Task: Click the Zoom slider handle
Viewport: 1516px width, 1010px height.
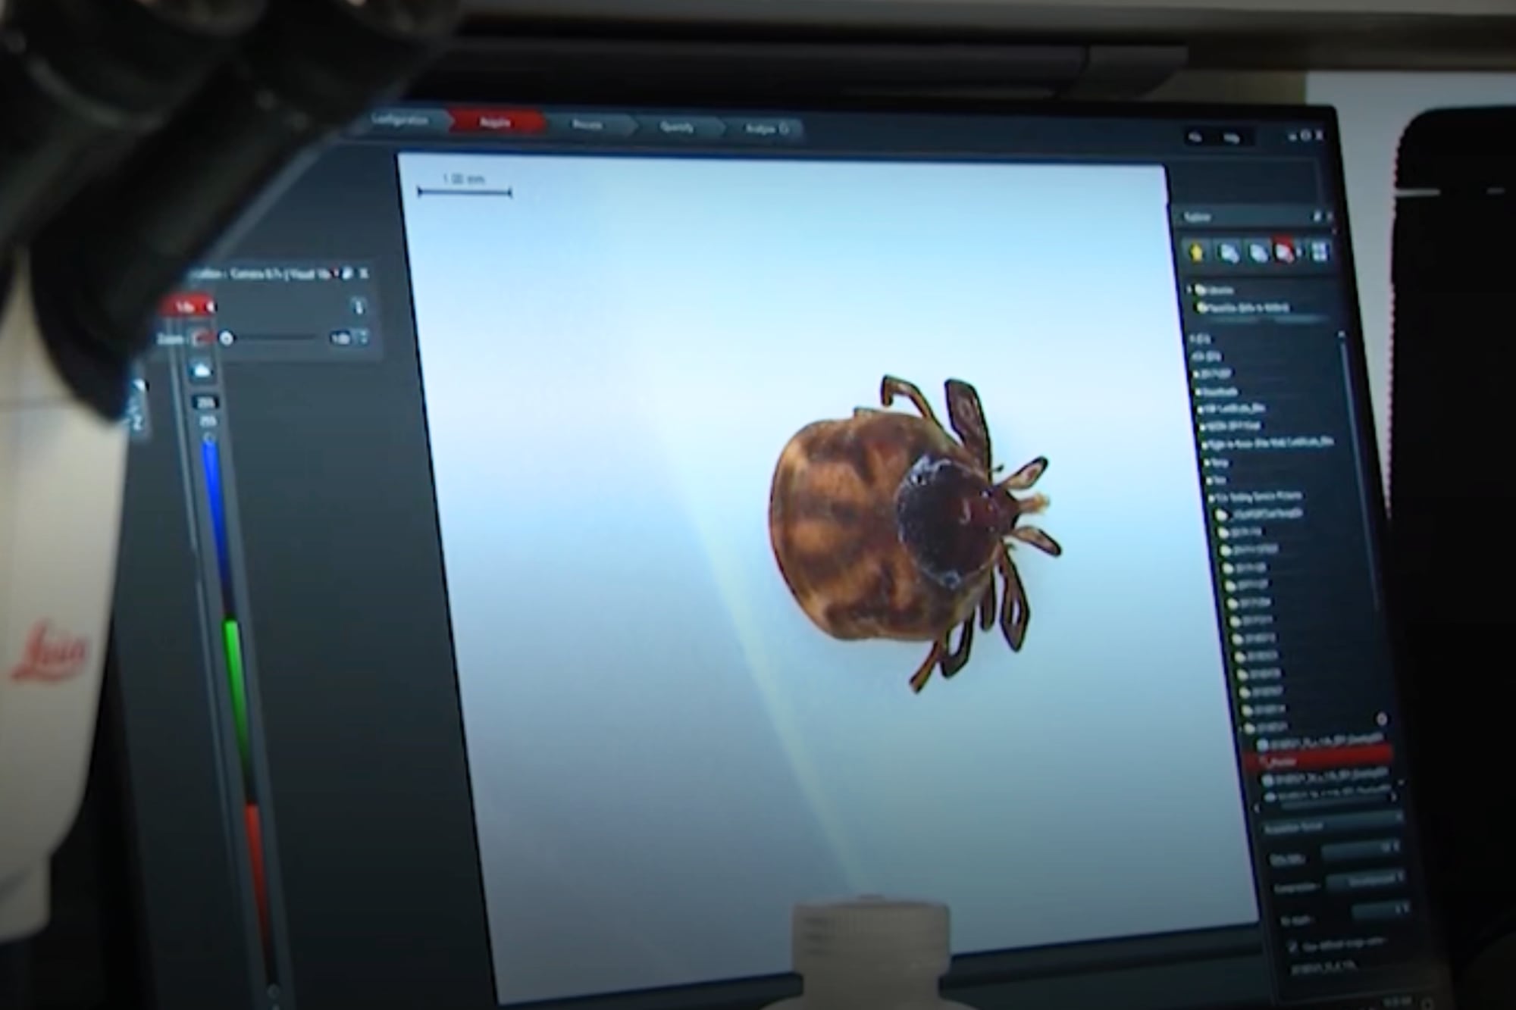Action: 226,339
